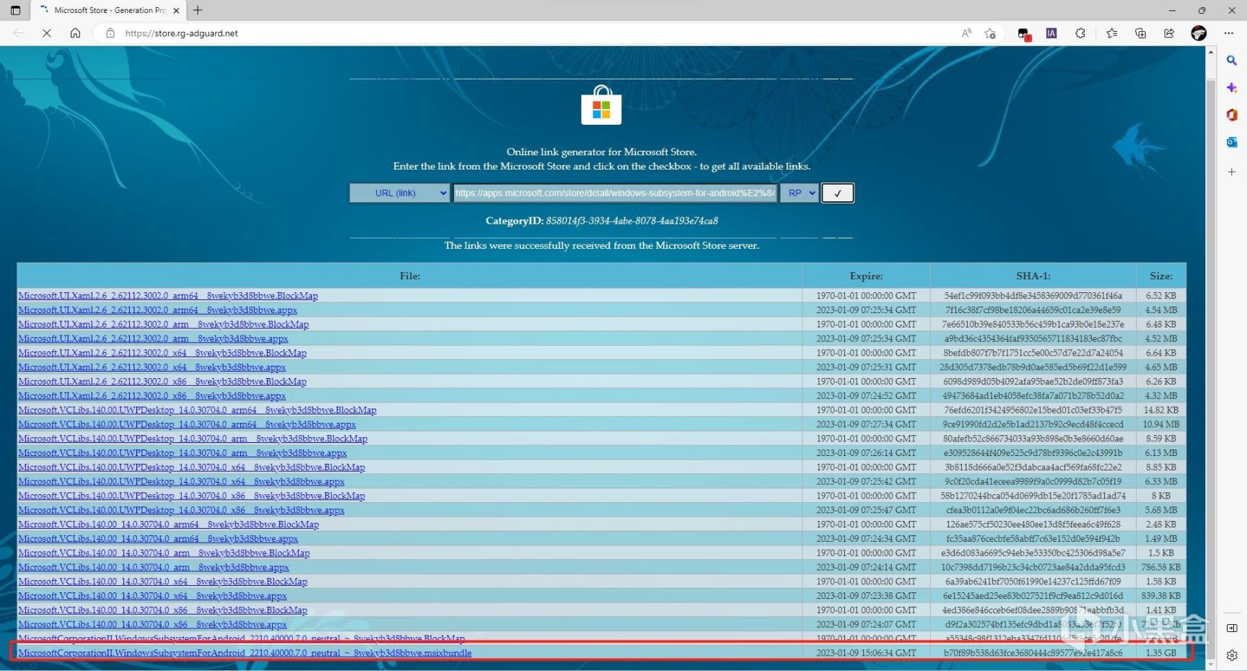This screenshot has width=1247, height=671.
Task: Add a new sidebar app
Action: [x=1232, y=172]
